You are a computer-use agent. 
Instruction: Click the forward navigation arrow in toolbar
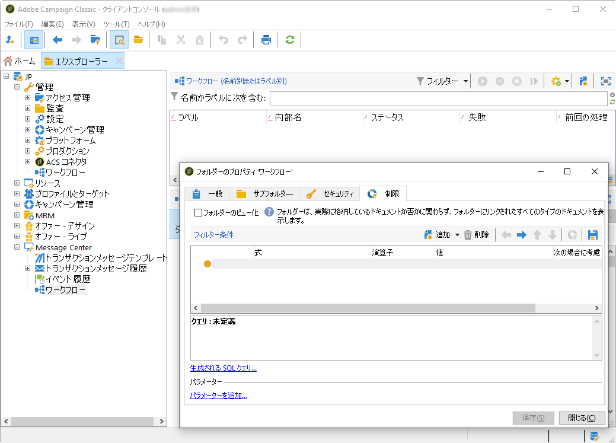pos(76,40)
